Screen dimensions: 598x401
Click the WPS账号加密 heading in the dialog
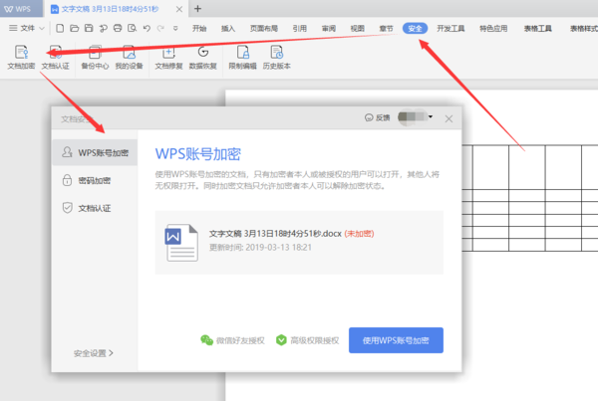pyautogui.click(x=198, y=154)
